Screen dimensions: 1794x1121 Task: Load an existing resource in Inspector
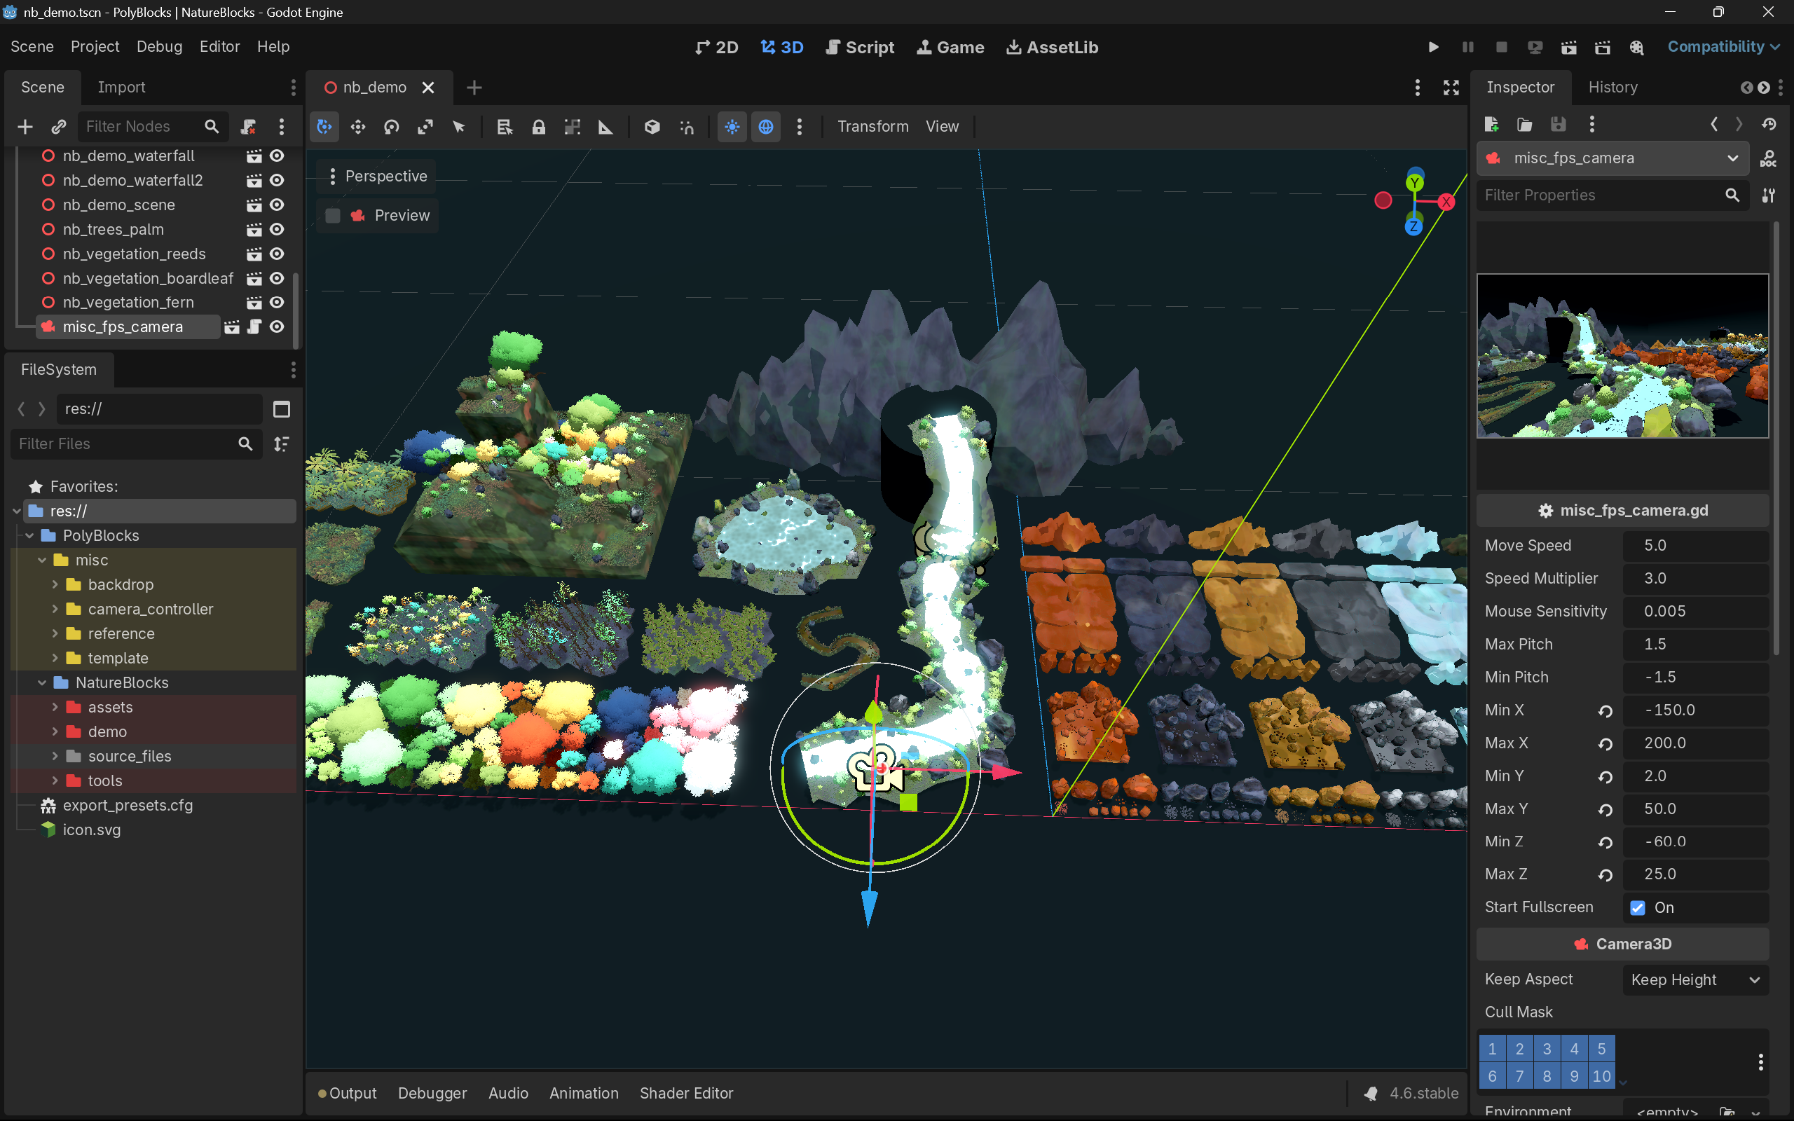pos(1525,124)
